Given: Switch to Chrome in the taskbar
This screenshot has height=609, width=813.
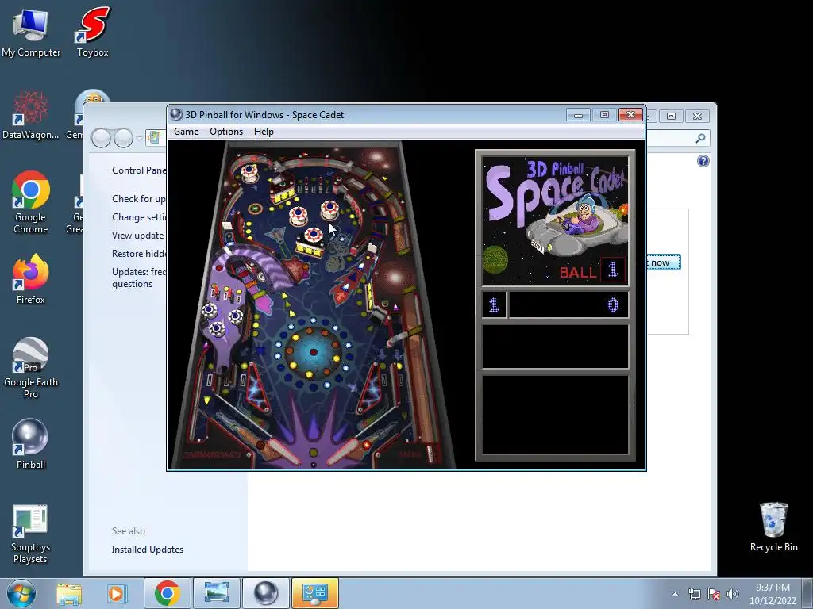Looking at the screenshot, I should tap(167, 593).
